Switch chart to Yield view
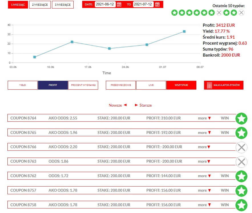Screen dimensions: 252x213 click(x=23, y=85)
